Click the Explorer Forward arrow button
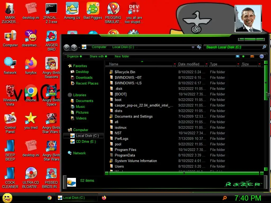Screen dimensions: 271x203 point(74,47)
